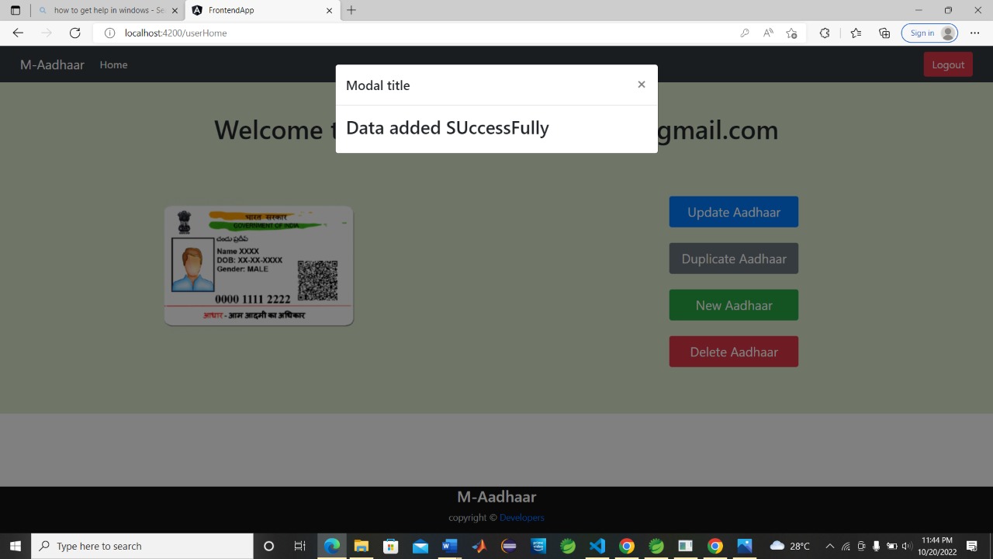
Task: Click the Update Aadhaar button
Action: [x=733, y=212]
